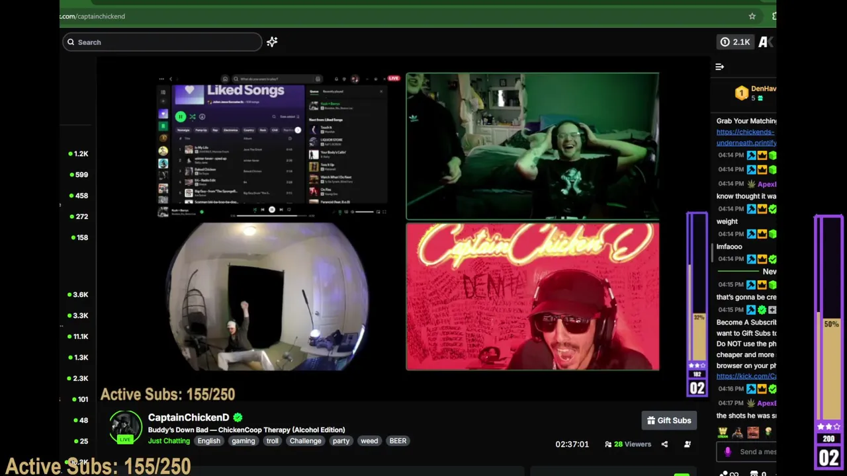Select the Challenge tag

(x=305, y=441)
